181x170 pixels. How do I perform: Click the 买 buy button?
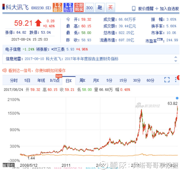pos(111,8)
